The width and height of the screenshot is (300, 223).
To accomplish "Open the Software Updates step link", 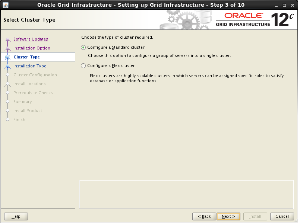I will 31,39.
